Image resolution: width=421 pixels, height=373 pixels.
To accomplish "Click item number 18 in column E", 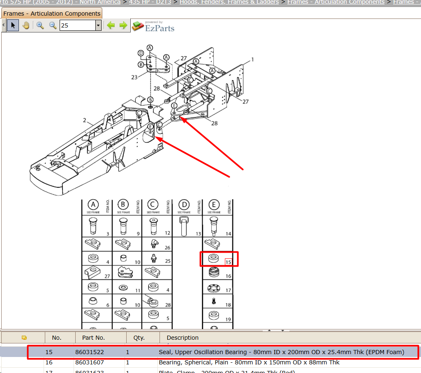I will pyautogui.click(x=228, y=305).
